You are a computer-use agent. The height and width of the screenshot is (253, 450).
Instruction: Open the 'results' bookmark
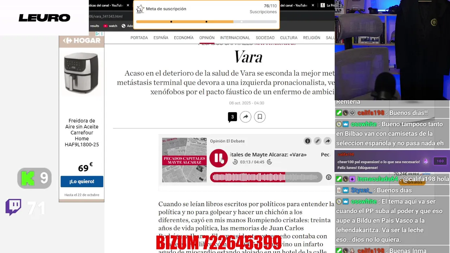pyautogui.click(x=95, y=26)
